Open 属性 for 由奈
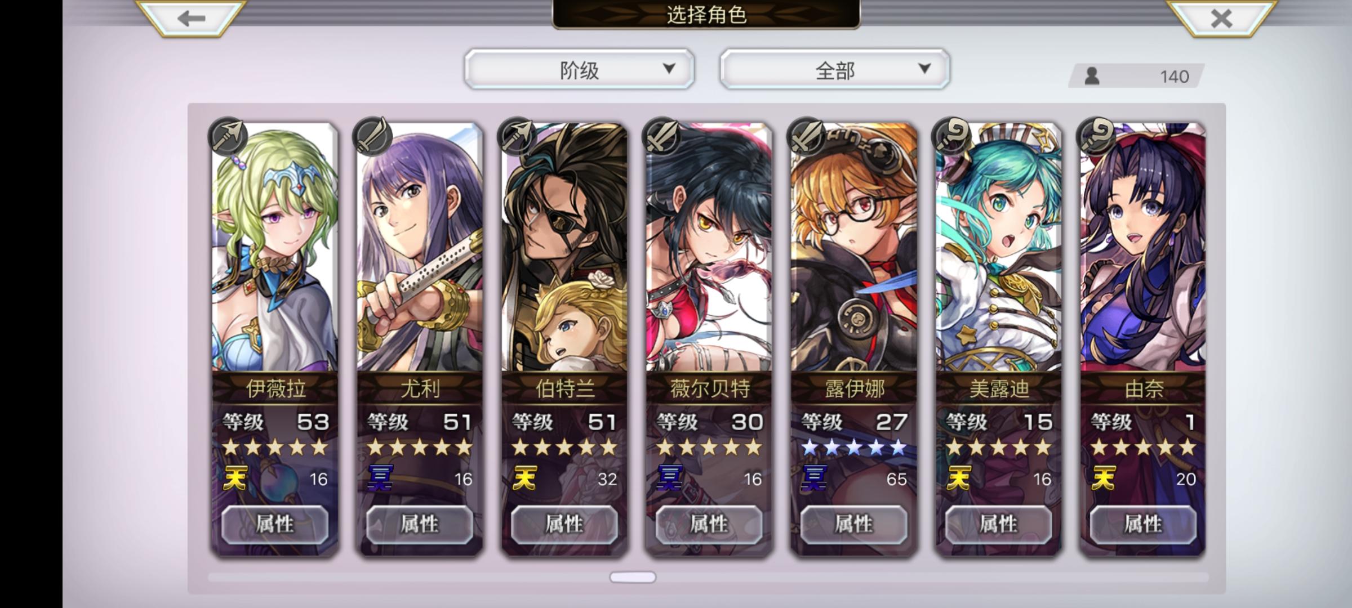 (1143, 524)
